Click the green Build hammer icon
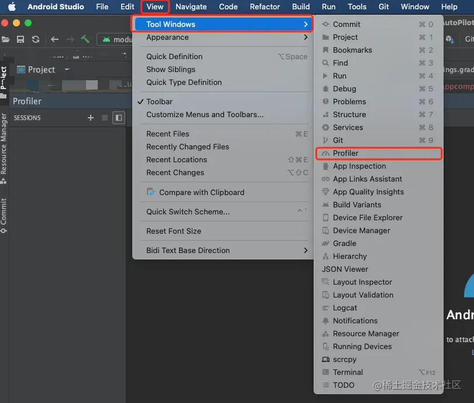474x403 pixels. pos(85,39)
